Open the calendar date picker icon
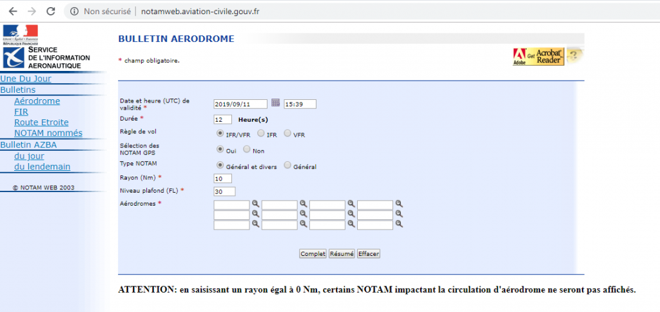Screen dimensions: 660x312 coord(275,103)
